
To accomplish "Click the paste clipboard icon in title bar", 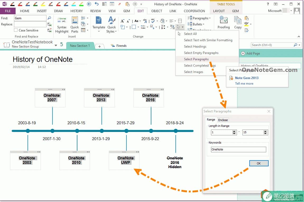I will coord(127,4).
